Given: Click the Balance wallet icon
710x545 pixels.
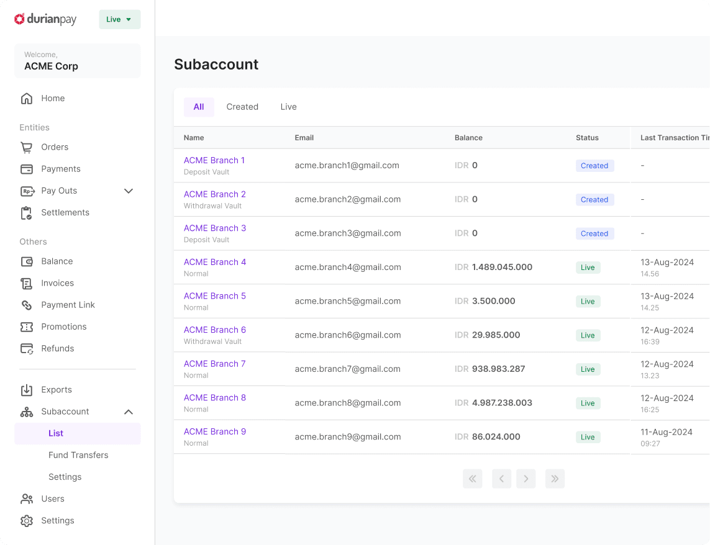Looking at the screenshot, I should [x=27, y=261].
